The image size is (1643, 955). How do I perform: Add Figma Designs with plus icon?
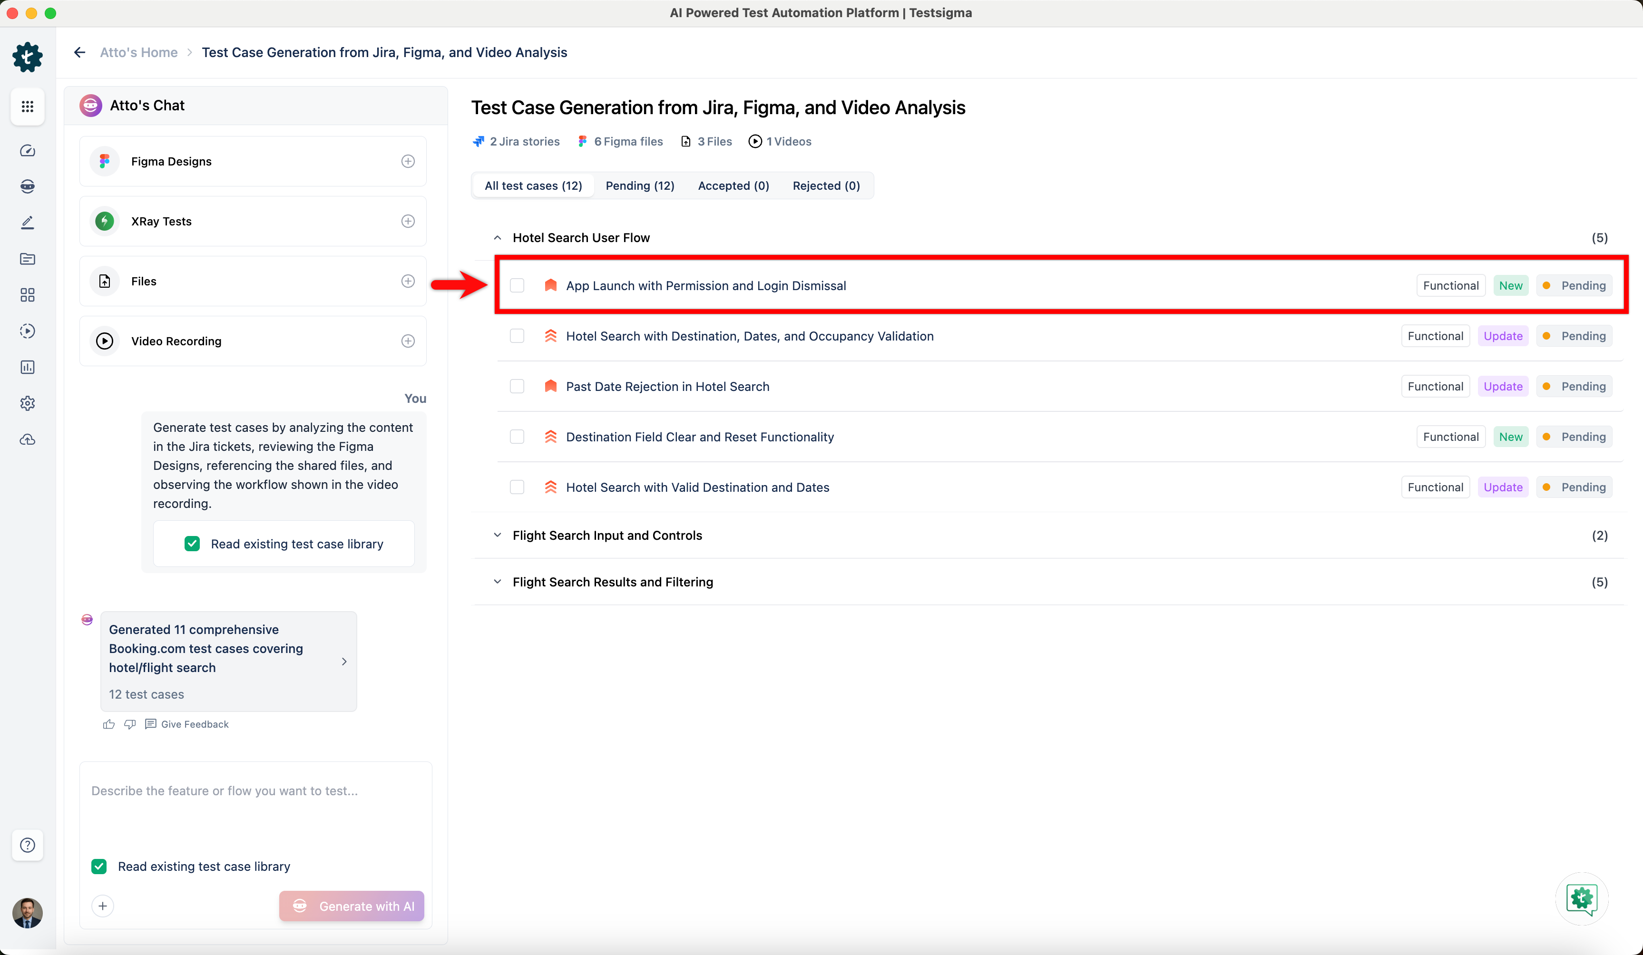point(408,161)
